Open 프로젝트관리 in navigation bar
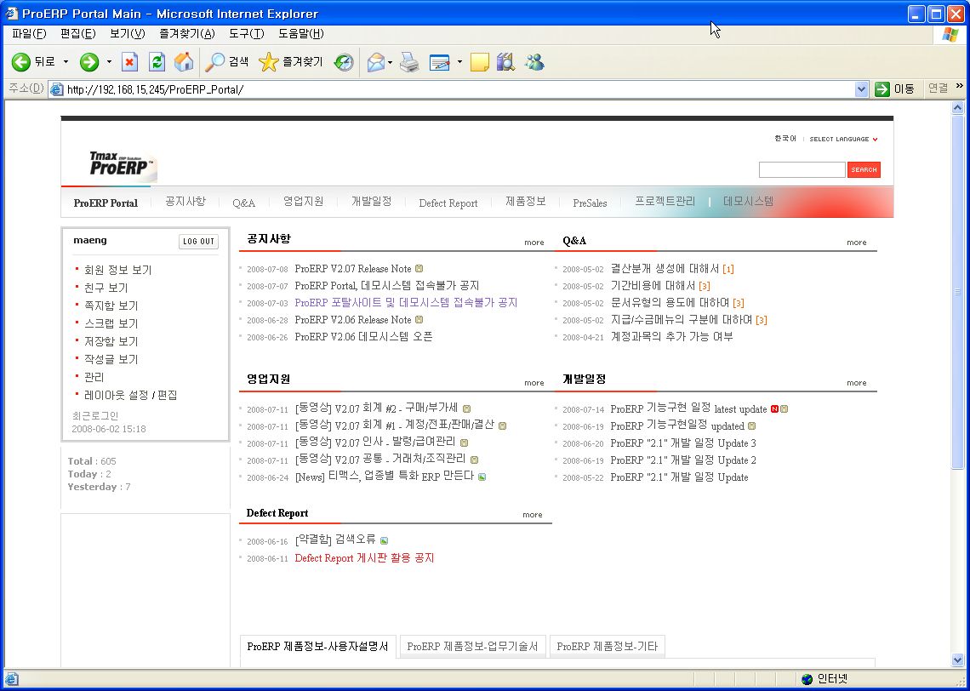 pos(665,202)
